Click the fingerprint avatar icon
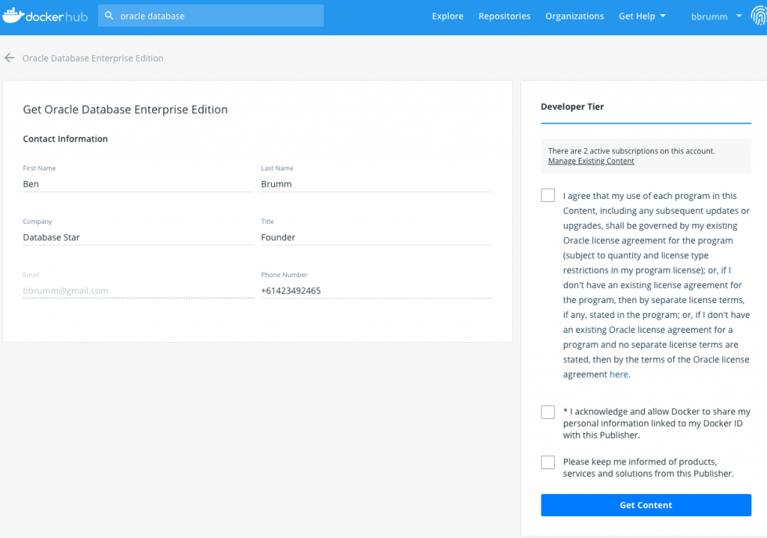The height and width of the screenshot is (538, 767). click(x=757, y=16)
